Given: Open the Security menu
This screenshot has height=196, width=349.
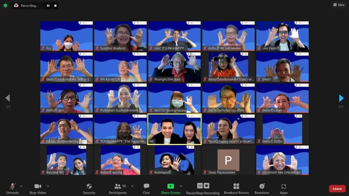Looking at the screenshot, I should 89,188.
